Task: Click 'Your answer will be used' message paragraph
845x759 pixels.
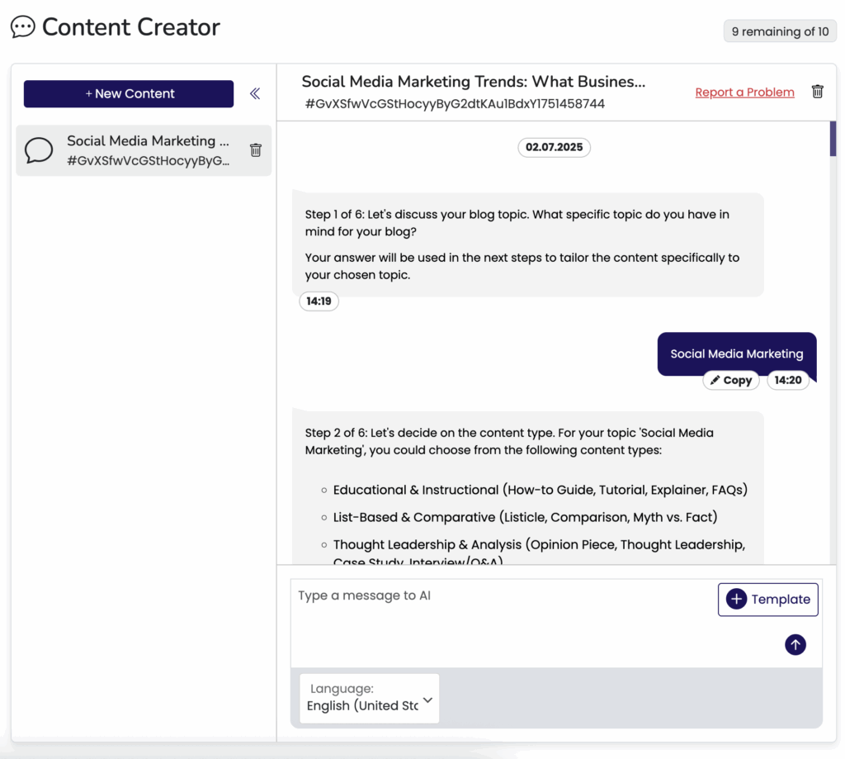Action: [522, 266]
